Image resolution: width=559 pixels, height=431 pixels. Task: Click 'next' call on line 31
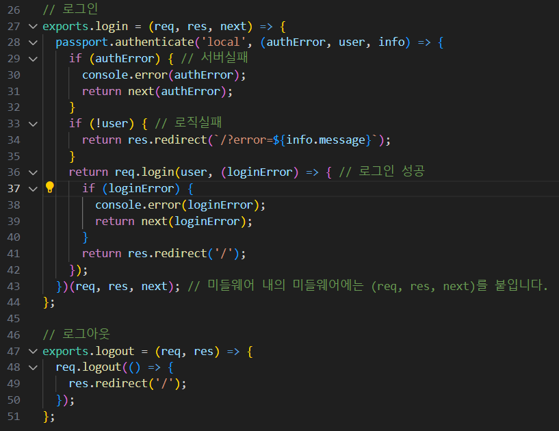(141, 91)
